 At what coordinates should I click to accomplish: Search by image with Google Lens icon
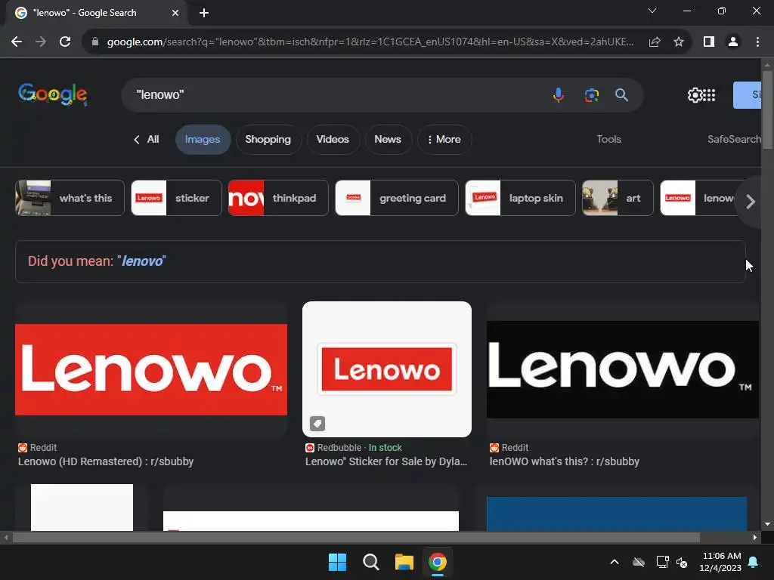tap(591, 94)
